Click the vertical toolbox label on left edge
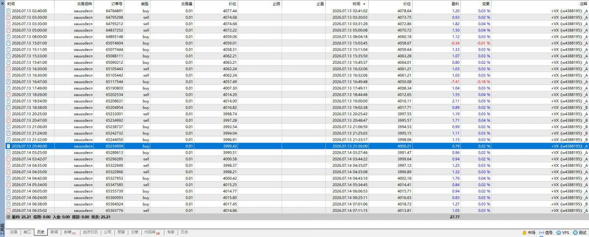The image size is (589, 237). [x=2, y=230]
